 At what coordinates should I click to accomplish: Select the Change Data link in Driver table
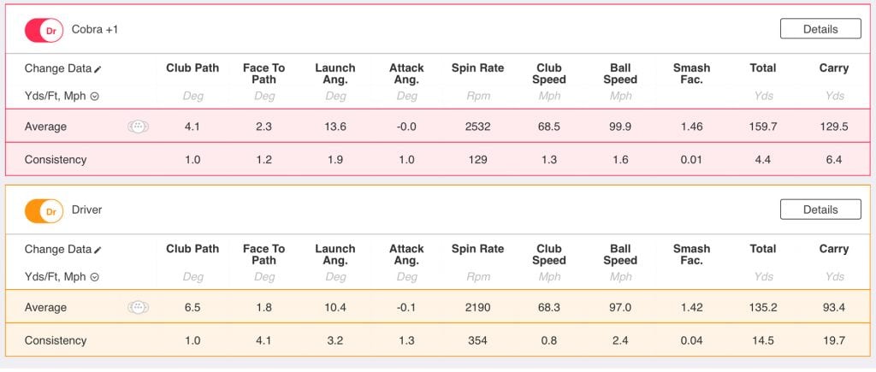click(57, 250)
